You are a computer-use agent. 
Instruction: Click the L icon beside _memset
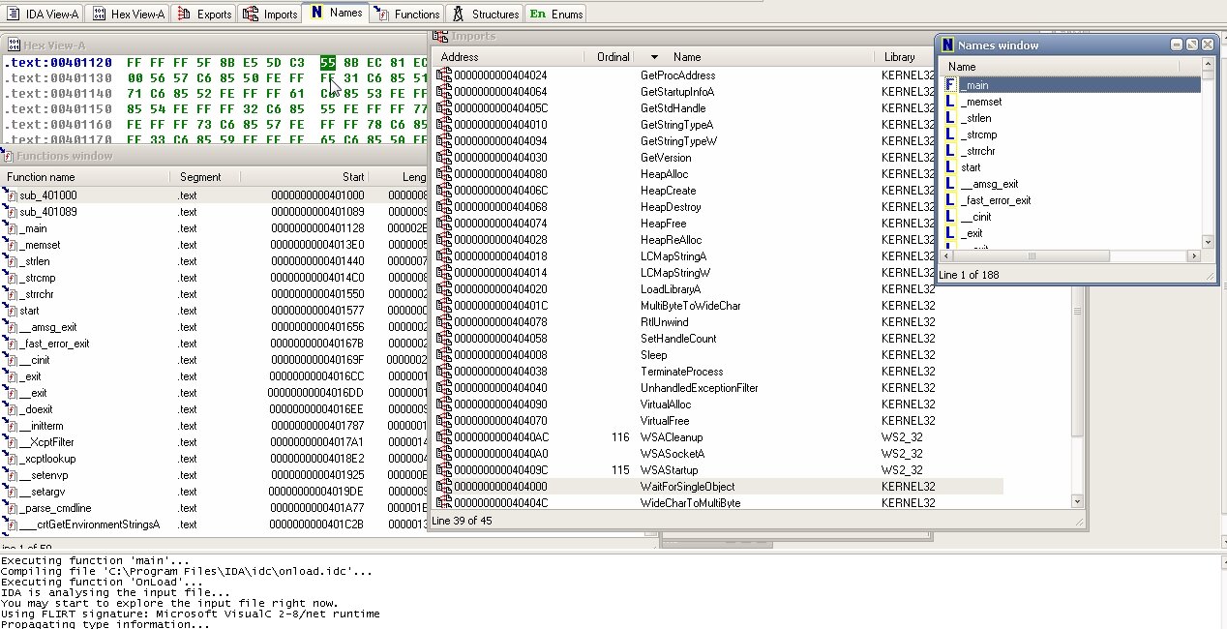pos(950,102)
